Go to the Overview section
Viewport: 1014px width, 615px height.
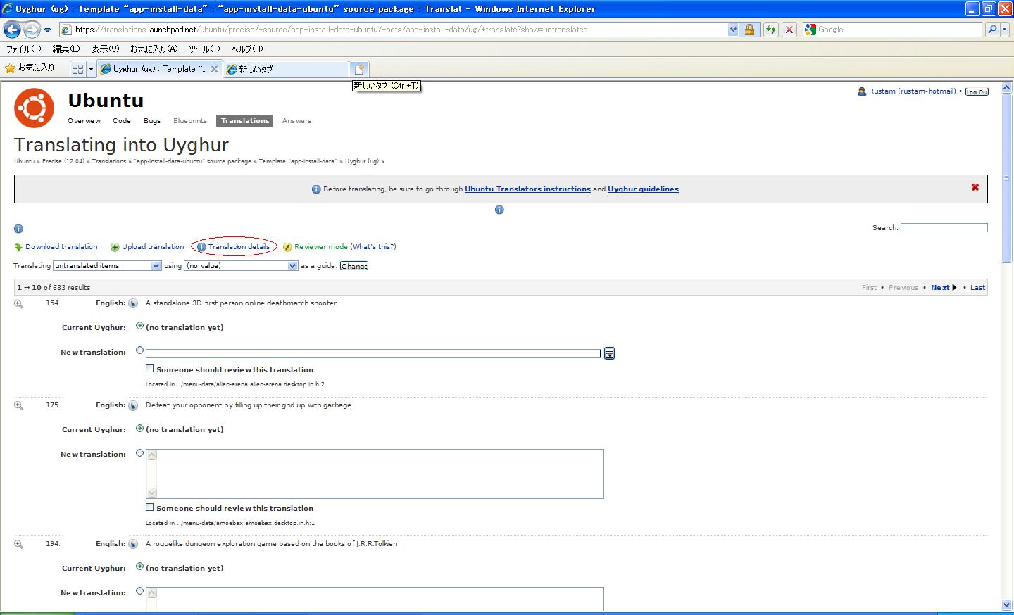pos(84,121)
